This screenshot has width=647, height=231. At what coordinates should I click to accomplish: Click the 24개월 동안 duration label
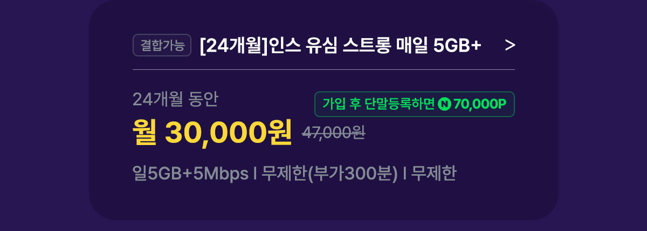pyautogui.click(x=176, y=99)
